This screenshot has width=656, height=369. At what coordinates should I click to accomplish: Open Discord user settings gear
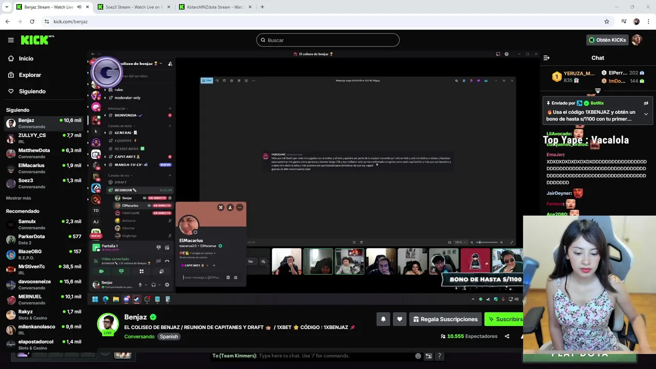point(167,285)
